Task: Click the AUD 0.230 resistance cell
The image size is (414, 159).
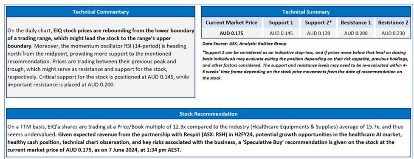Action: (x=393, y=33)
